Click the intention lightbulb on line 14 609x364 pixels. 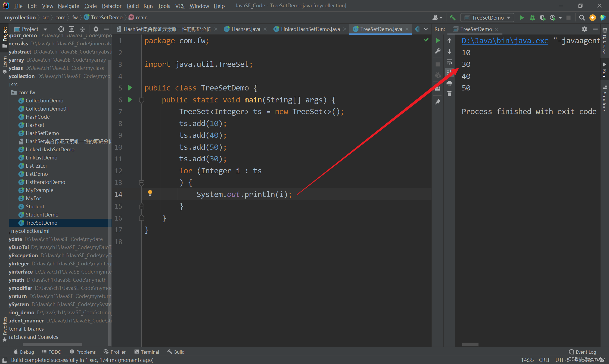(150, 193)
